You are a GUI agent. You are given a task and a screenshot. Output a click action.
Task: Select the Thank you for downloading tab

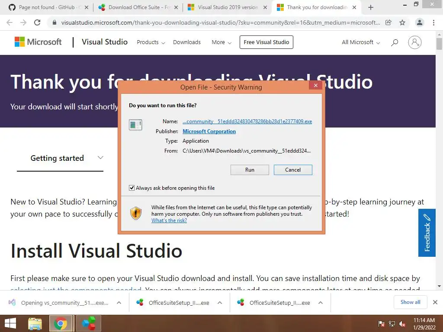[317, 7]
